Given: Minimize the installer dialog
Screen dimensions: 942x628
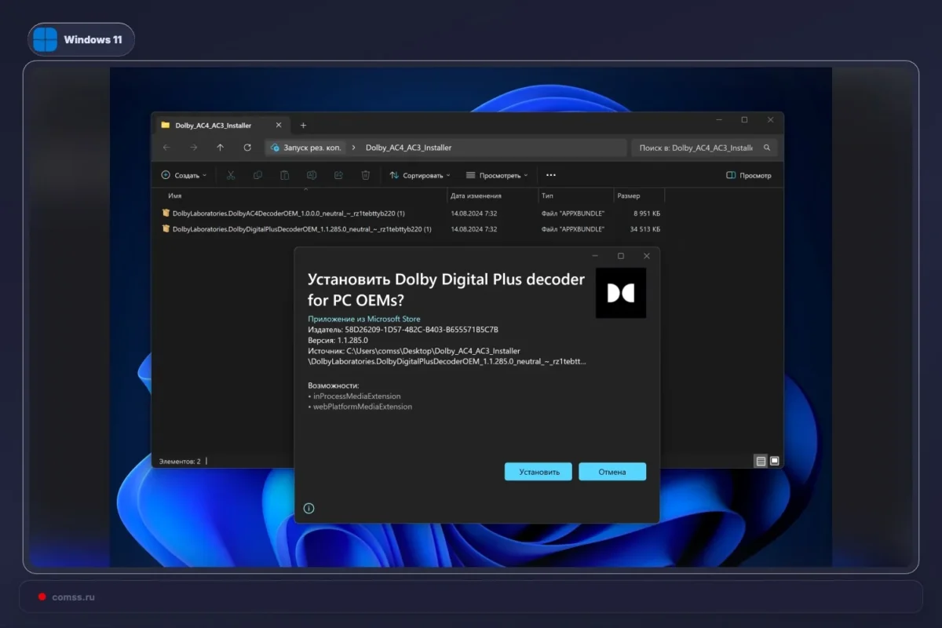Looking at the screenshot, I should [595, 256].
